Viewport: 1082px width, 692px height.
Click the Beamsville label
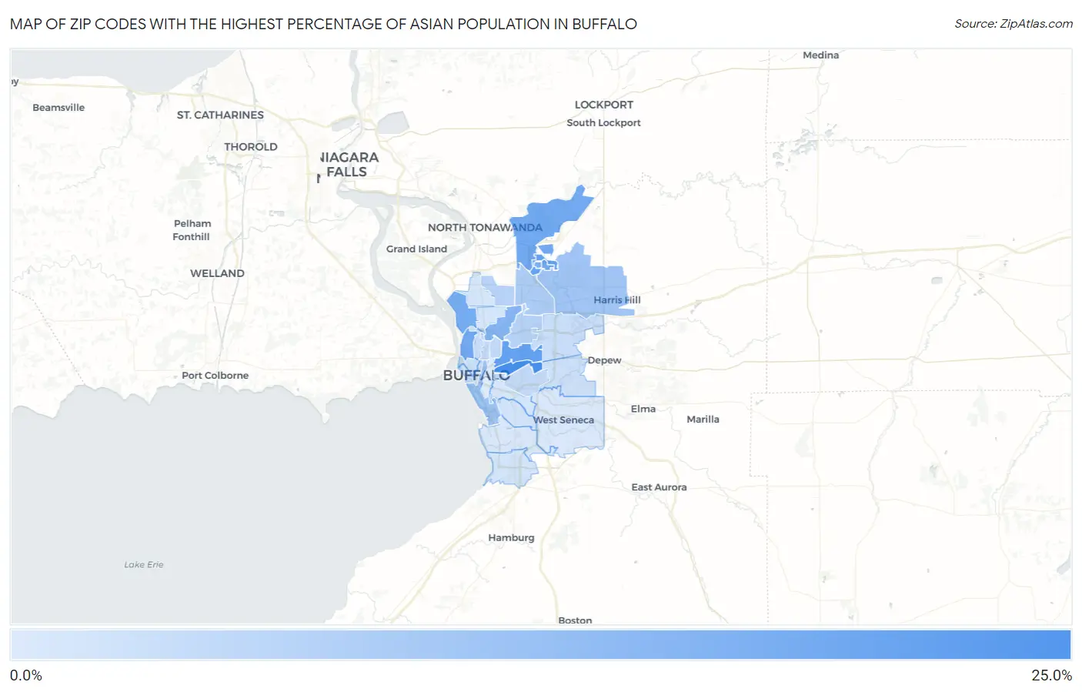tap(58, 108)
